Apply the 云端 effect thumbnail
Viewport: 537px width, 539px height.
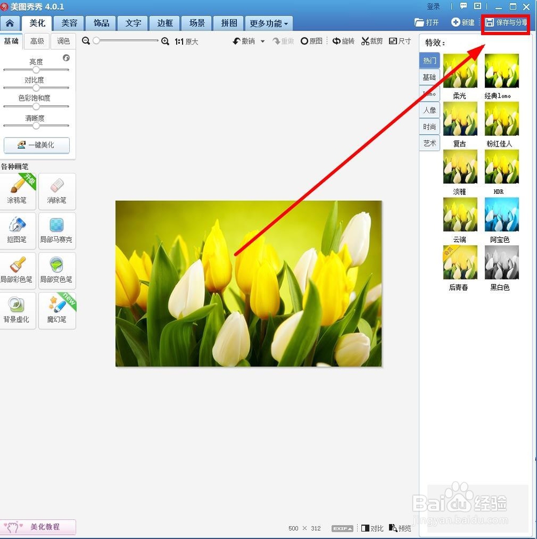point(460,214)
